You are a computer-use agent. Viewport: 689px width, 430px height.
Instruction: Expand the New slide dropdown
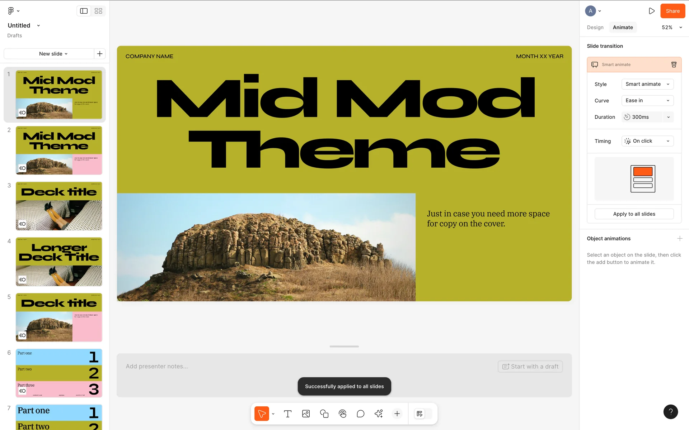(53, 54)
